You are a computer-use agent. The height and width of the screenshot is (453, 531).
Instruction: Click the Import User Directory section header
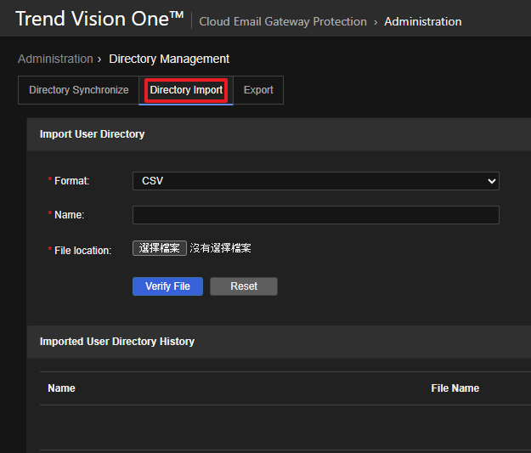pos(92,134)
